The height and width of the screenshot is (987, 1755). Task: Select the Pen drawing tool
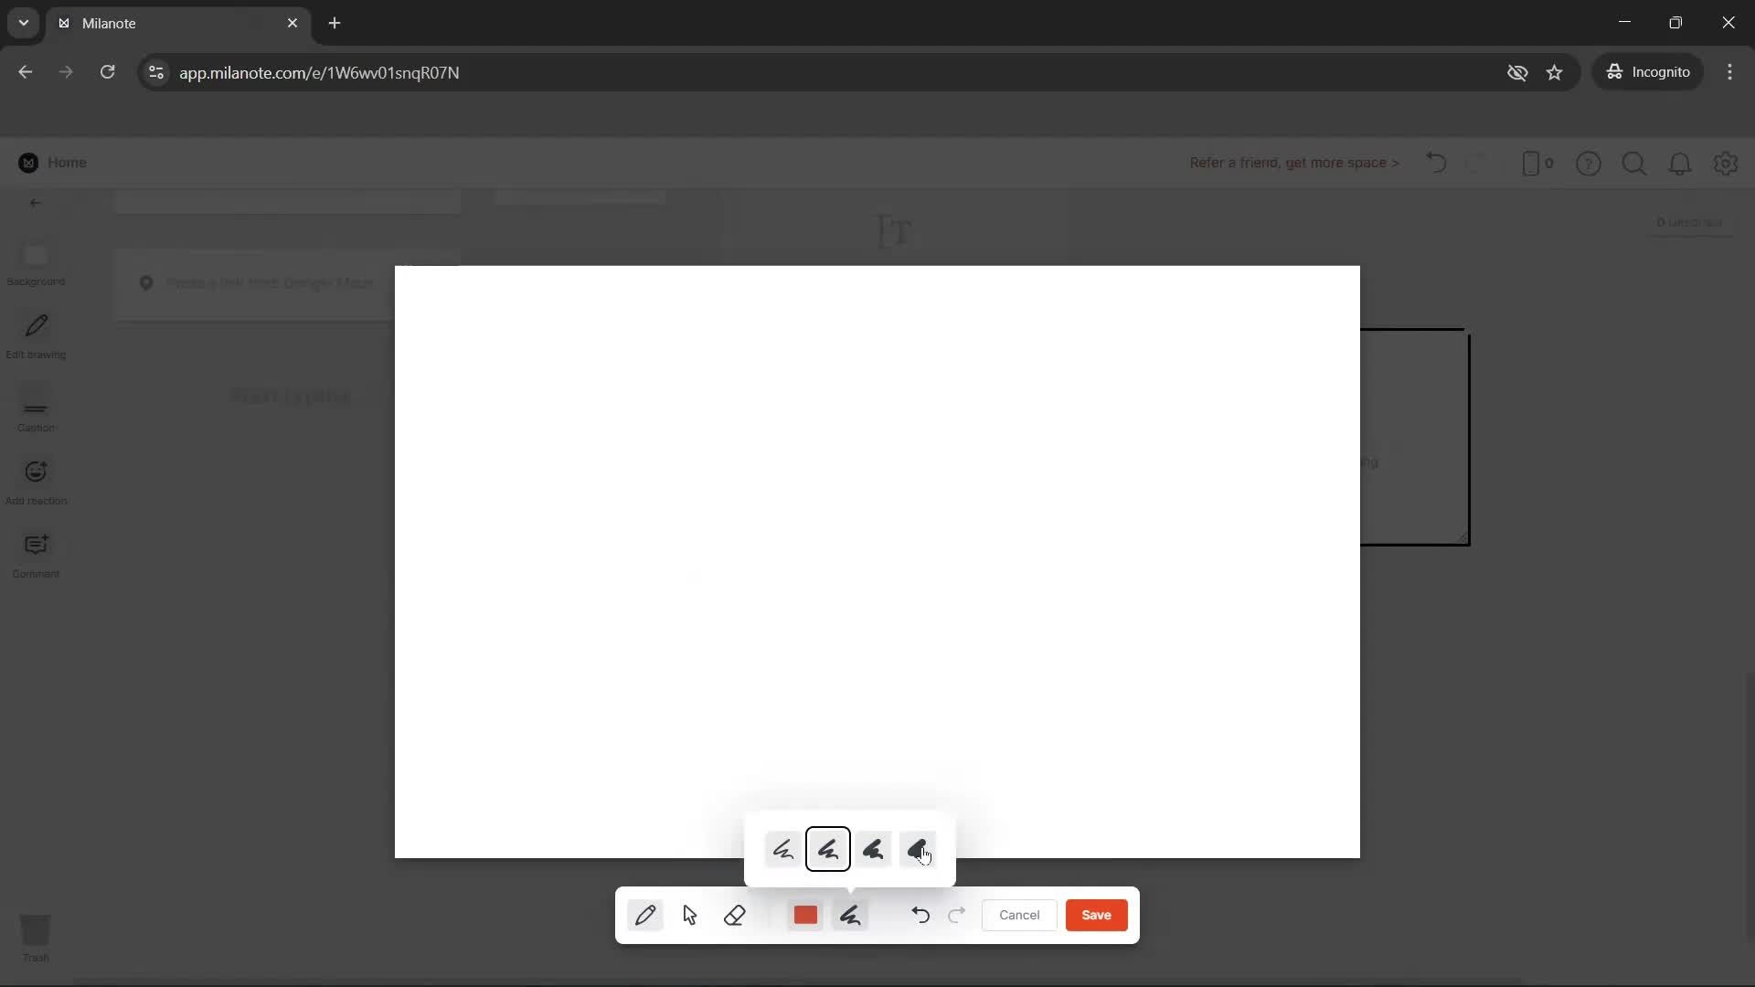pyautogui.click(x=646, y=915)
